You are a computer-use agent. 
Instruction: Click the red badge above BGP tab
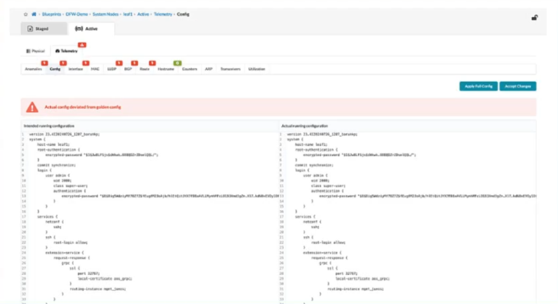click(x=135, y=63)
